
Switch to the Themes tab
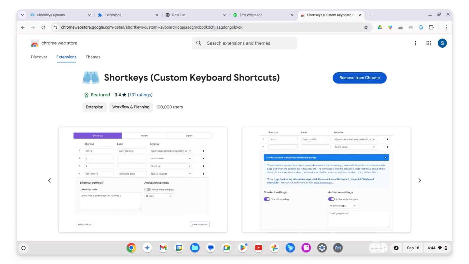[x=93, y=57]
